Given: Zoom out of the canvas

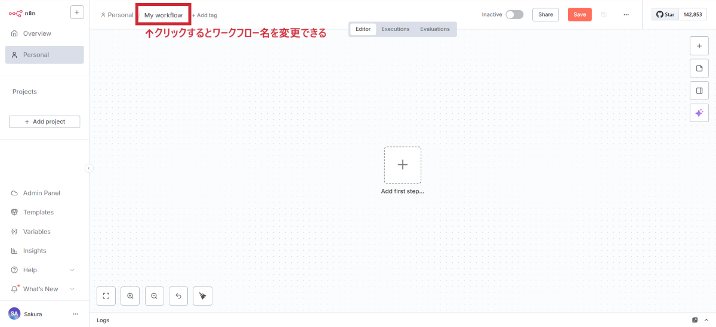Looking at the screenshot, I should pyautogui.click(x=154, y=295).
